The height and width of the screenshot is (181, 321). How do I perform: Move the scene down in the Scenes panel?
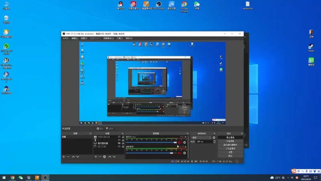click(78, 157)
